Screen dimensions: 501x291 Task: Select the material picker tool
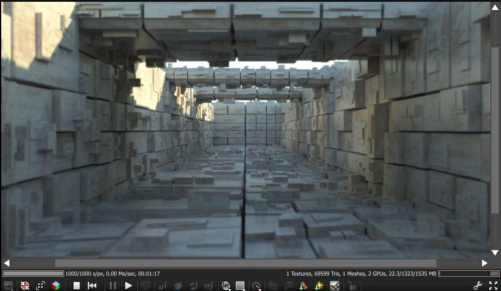pos(193,286)
